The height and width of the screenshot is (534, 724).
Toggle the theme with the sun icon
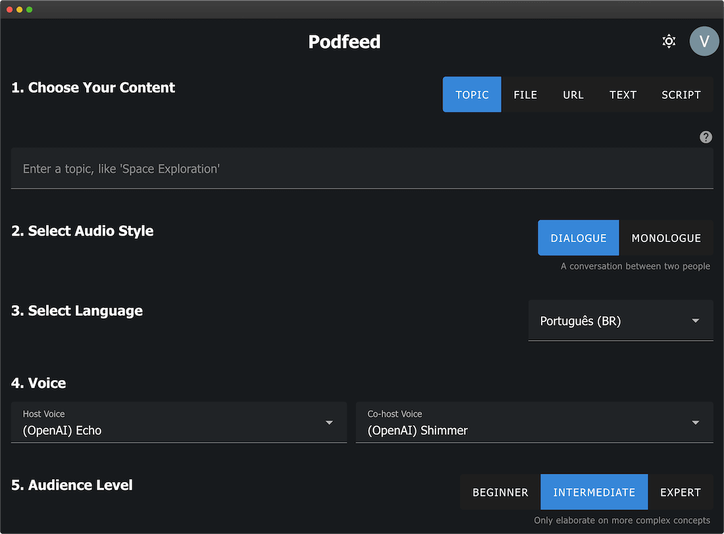(669, 41)
